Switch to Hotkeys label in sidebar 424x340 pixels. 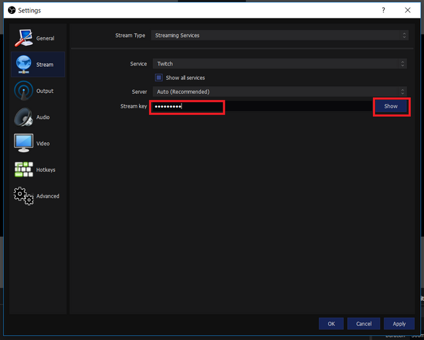(x=46, y=169)
